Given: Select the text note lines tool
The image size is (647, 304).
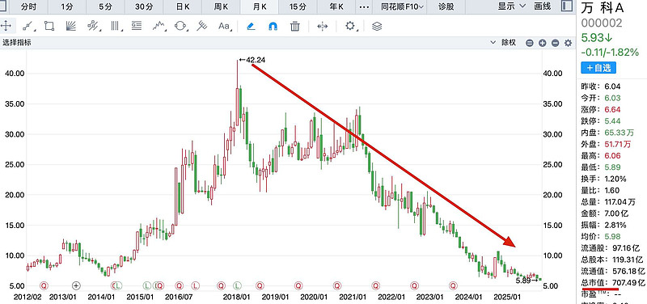Looking at the screenshot, I should pos(137,27).
